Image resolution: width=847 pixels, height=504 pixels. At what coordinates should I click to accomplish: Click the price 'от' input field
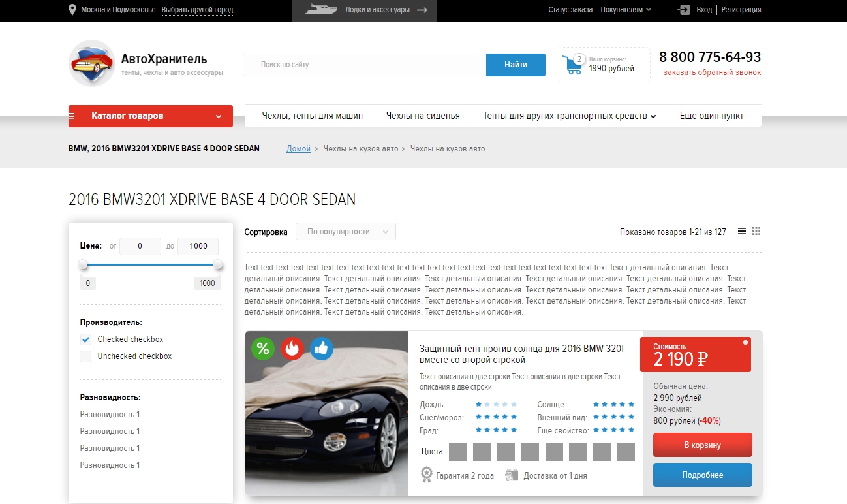point(140,246)
